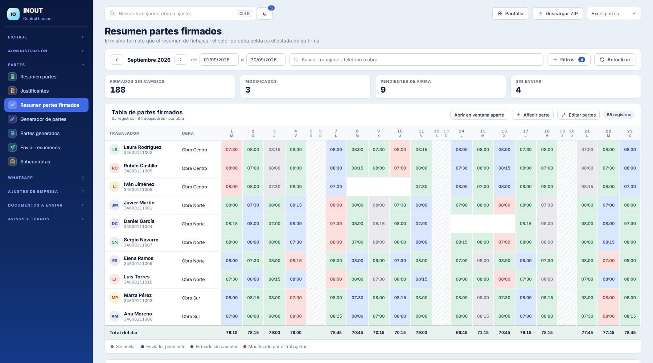Click the start date field 01/09/2026
The width and height of the screenshot is (653, 363).
[219, 60]
